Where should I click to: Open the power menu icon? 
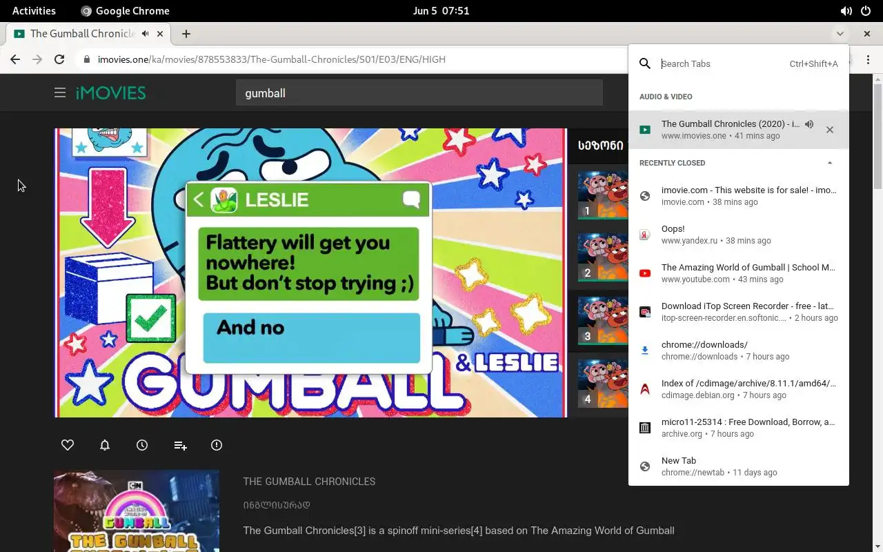(x=866, y=10)
